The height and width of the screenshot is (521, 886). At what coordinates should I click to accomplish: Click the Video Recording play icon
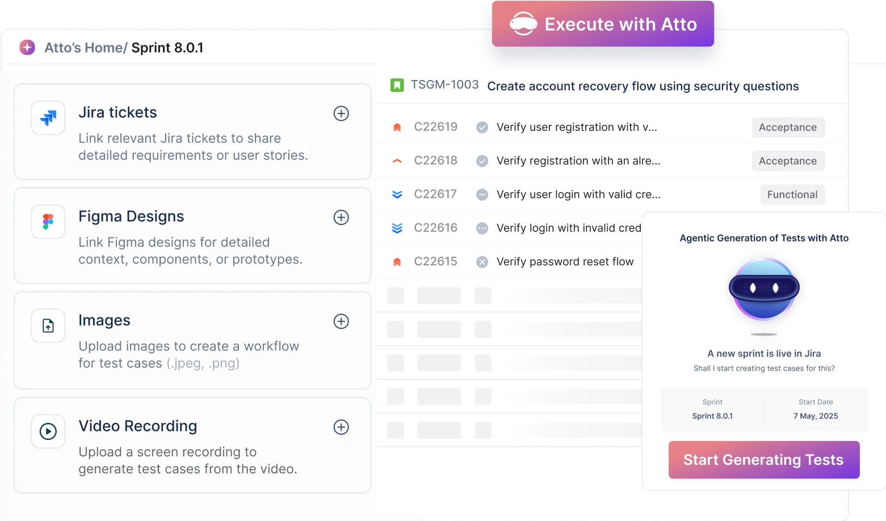pyautogui.click(x=48, y=431)
